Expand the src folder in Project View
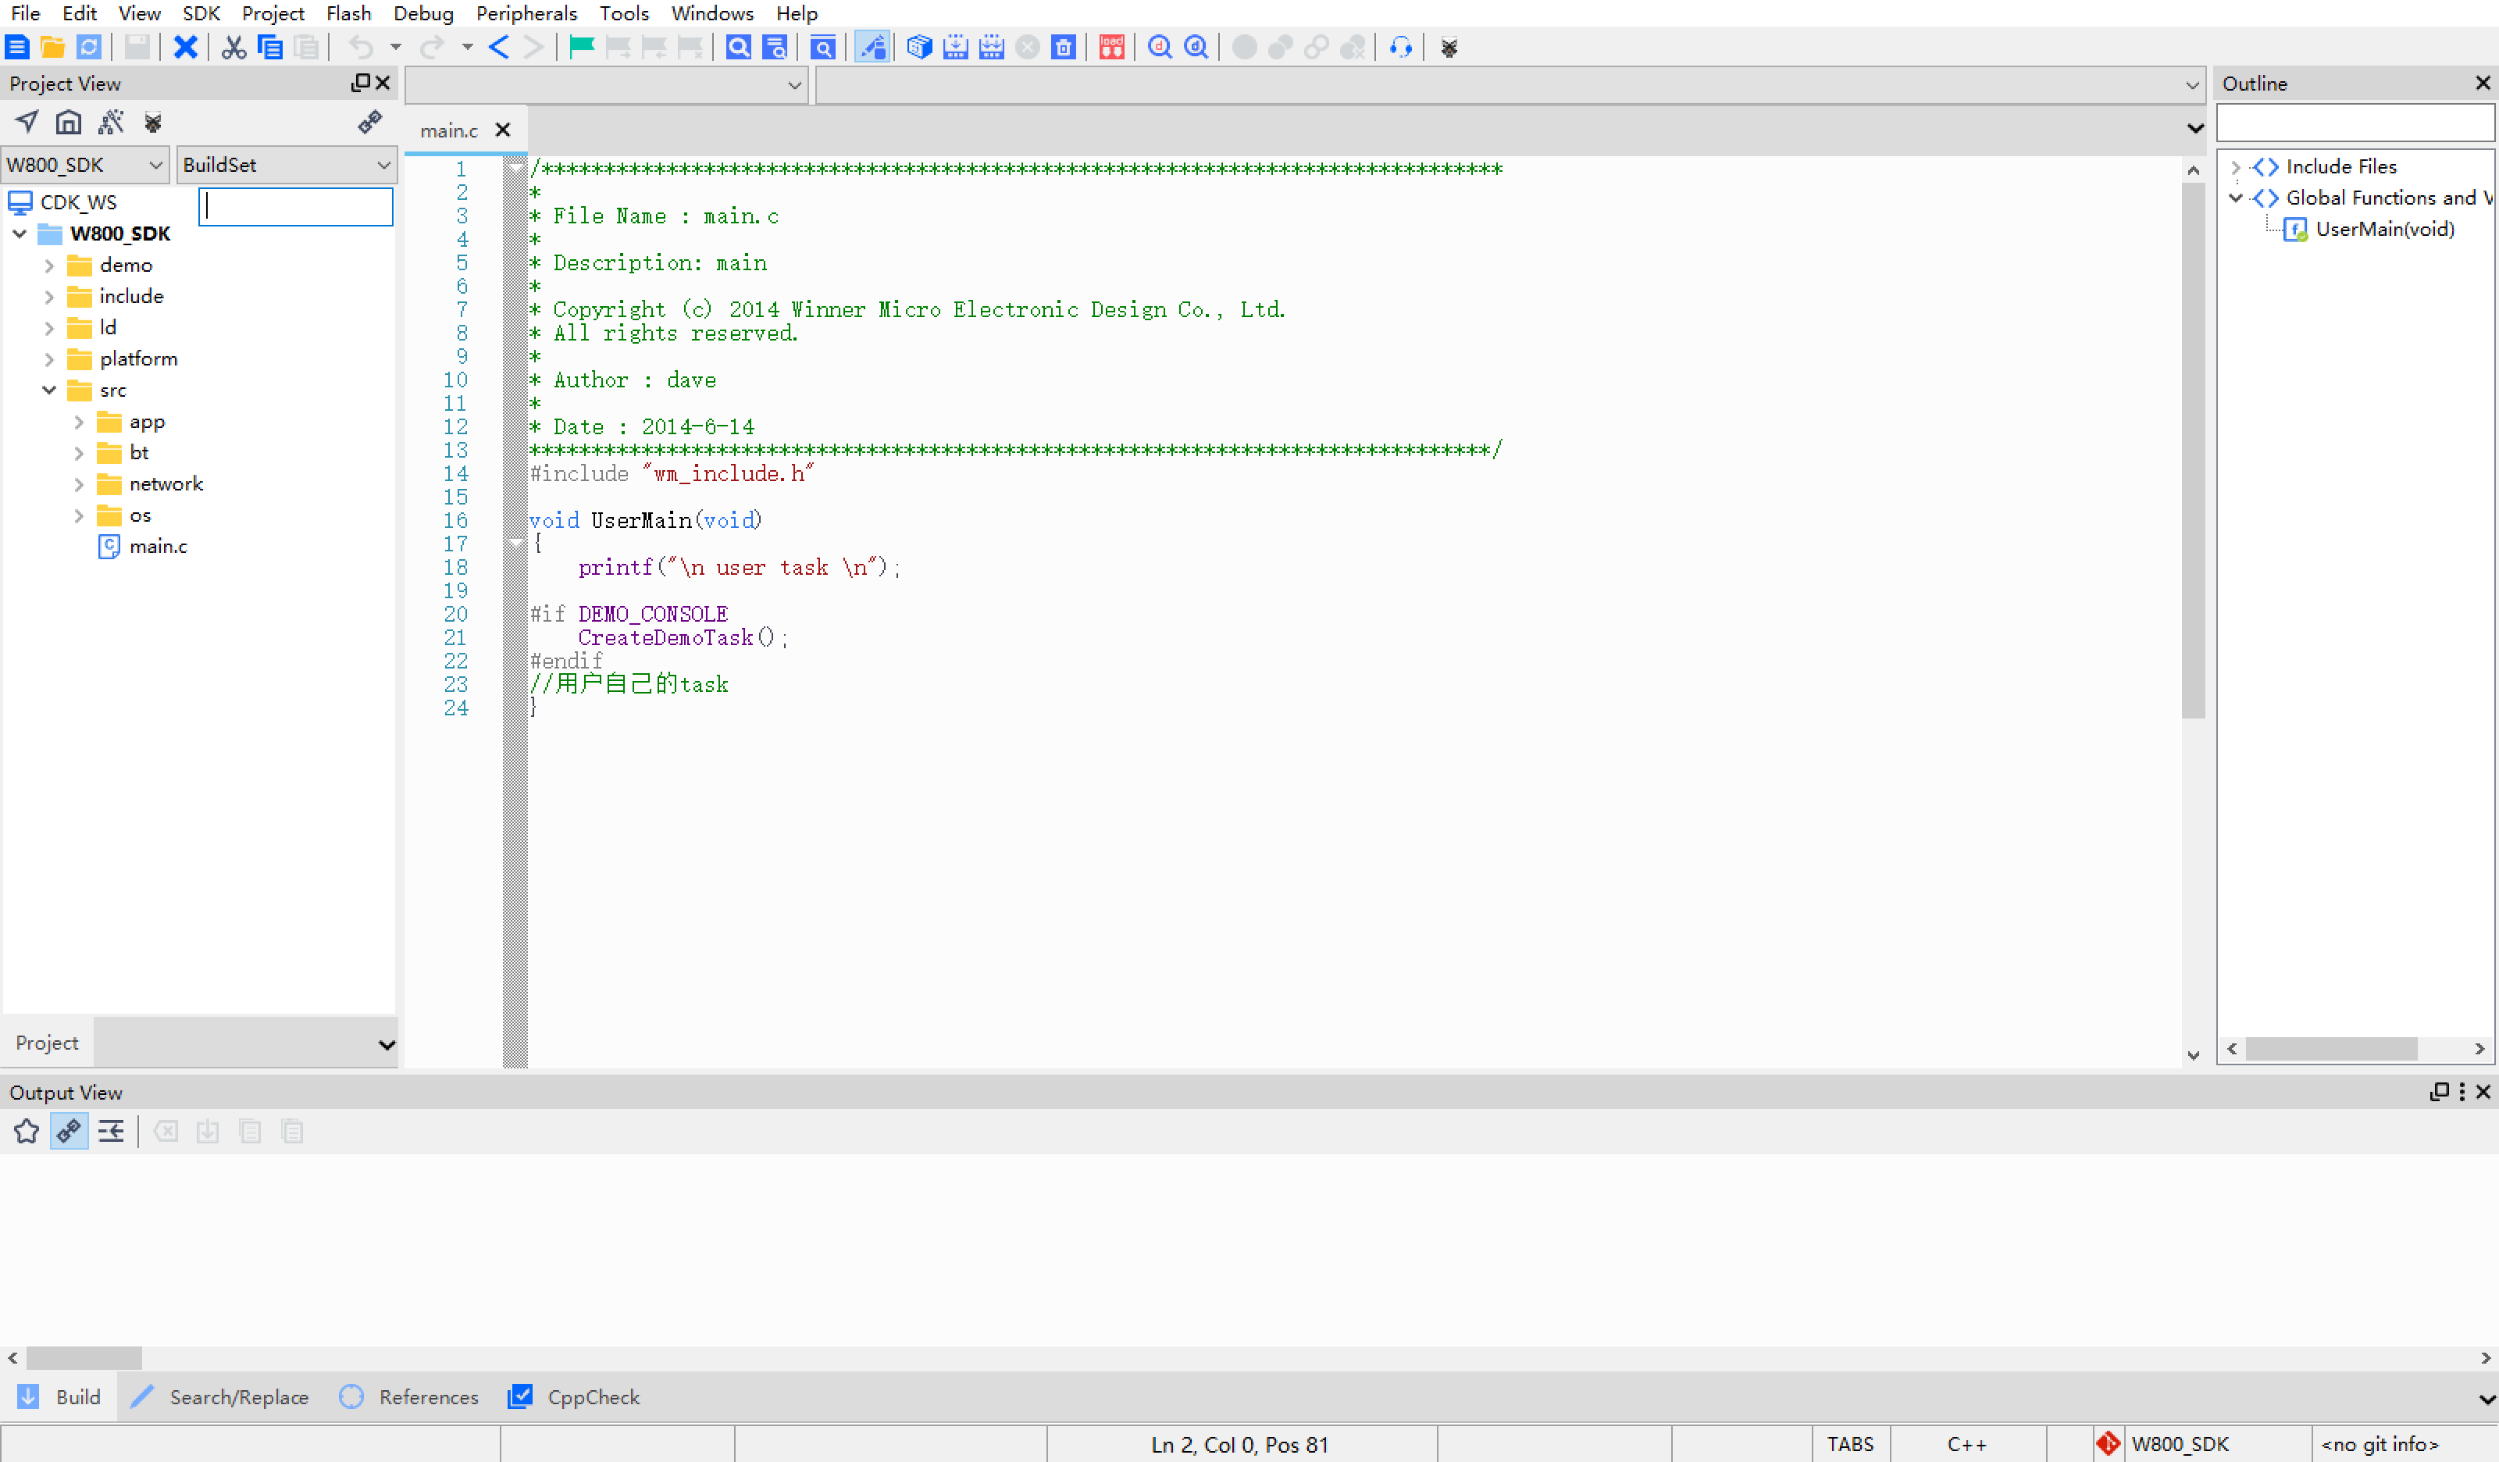This screenshot has width=2499, height=1462. click(47, 388)
